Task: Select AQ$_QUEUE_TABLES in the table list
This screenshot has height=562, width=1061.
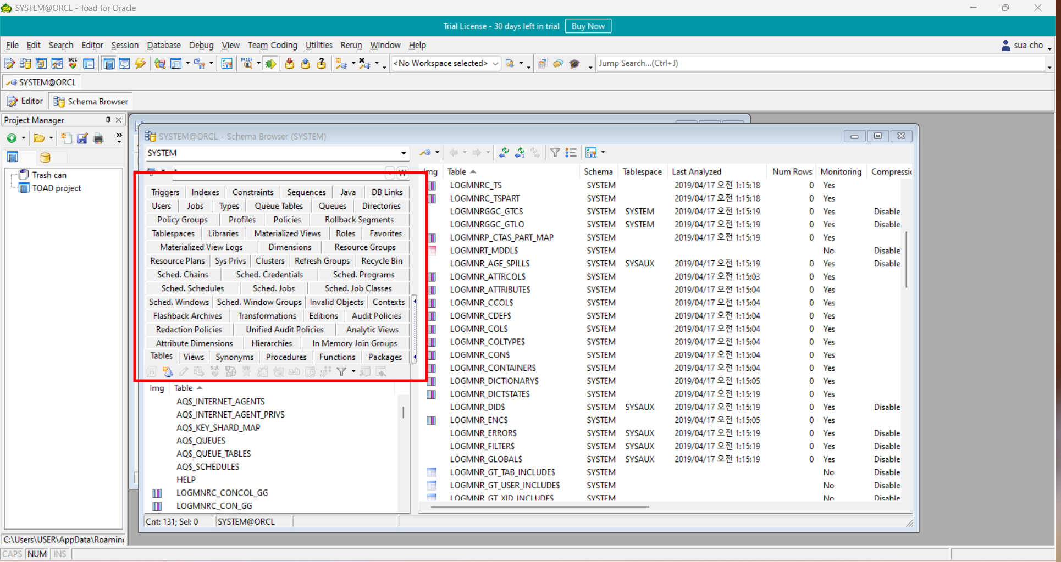Action: 214,454
